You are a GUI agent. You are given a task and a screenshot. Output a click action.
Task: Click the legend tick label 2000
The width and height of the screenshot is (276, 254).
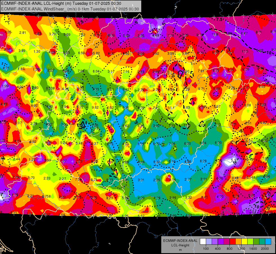[x=265, y=249]
